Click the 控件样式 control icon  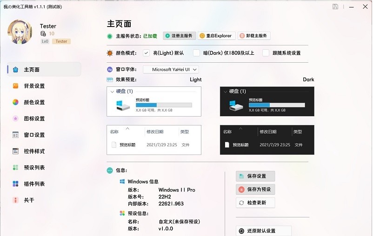(x=15, y=151)
